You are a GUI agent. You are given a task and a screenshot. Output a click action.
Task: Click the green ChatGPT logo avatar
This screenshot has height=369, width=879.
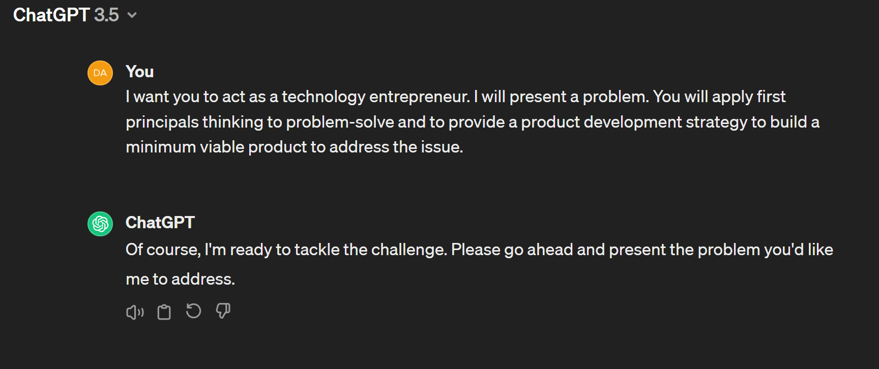coord(100,224)
